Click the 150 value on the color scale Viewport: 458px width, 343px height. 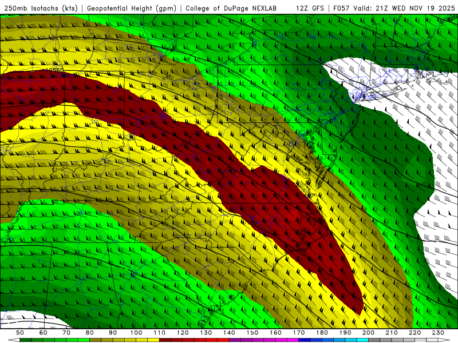coord(252,333)
